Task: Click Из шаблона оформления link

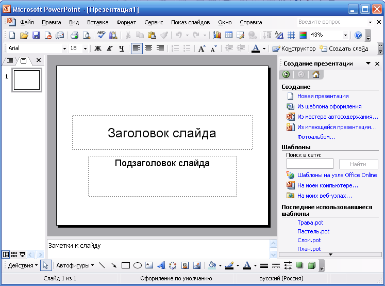Action: (x=329, y=106)
